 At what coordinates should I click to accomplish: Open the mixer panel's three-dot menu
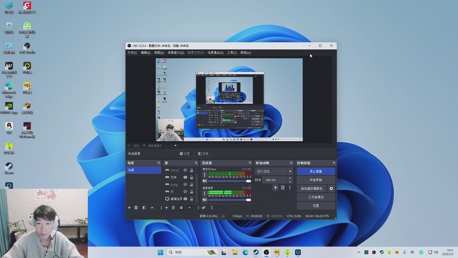coord(212,208)
